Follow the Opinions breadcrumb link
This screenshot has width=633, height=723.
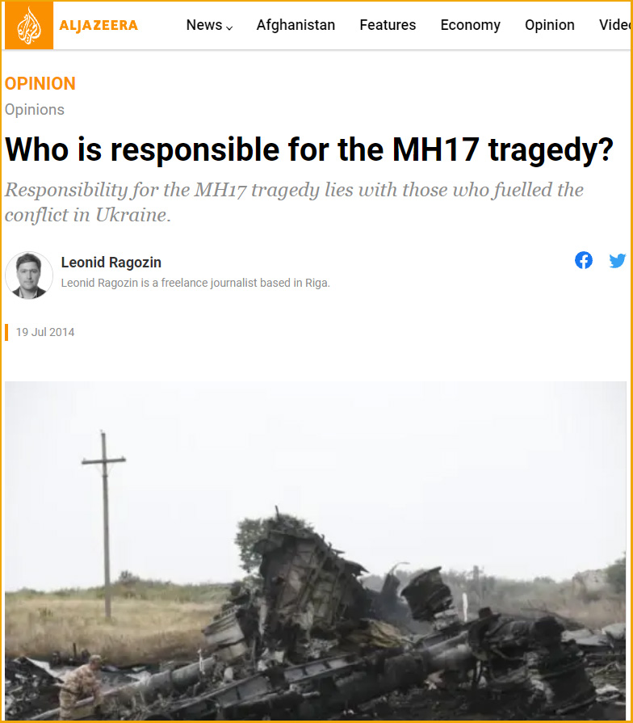click(35, 110)
